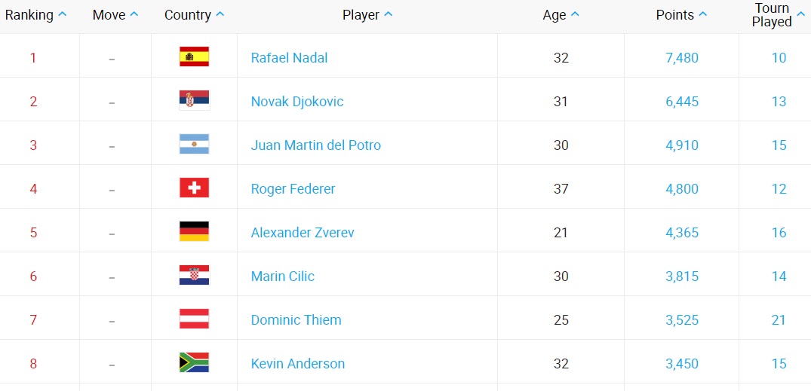Sort by Age column header
Image resolution: width=811 pixels, height=391 pixels.
(x=561, y=15)
